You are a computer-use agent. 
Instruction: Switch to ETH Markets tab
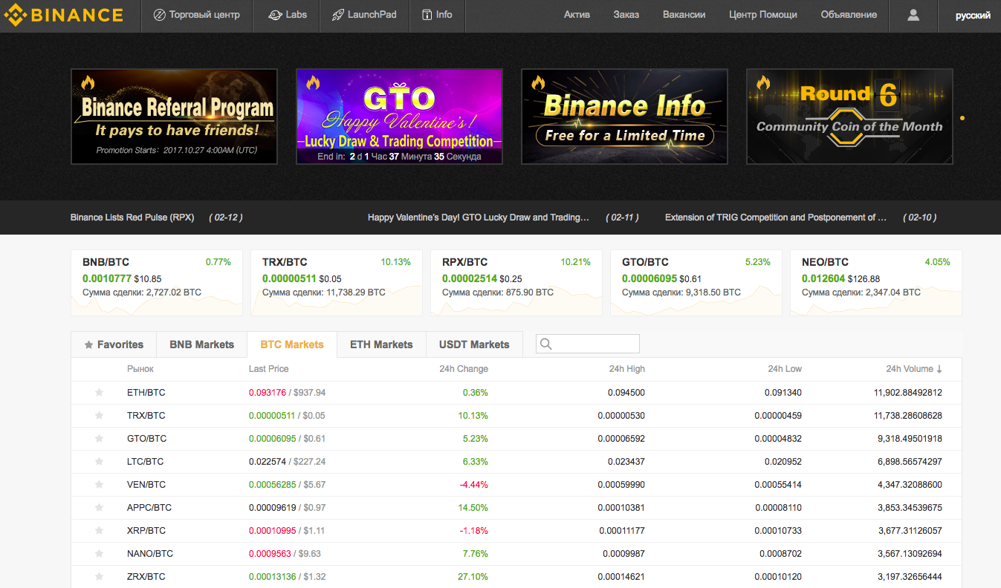coord(381,344)
